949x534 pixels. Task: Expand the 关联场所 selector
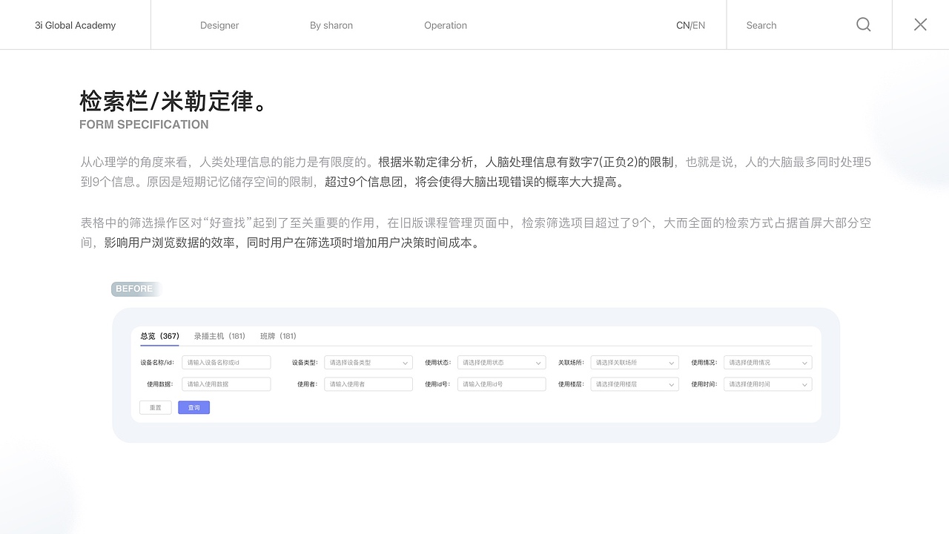coord(634,362)
